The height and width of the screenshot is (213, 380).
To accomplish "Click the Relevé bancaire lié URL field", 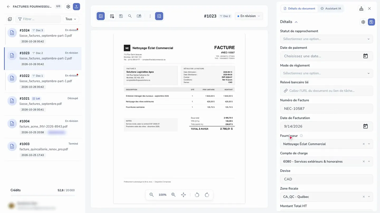I will pos(326,91).
